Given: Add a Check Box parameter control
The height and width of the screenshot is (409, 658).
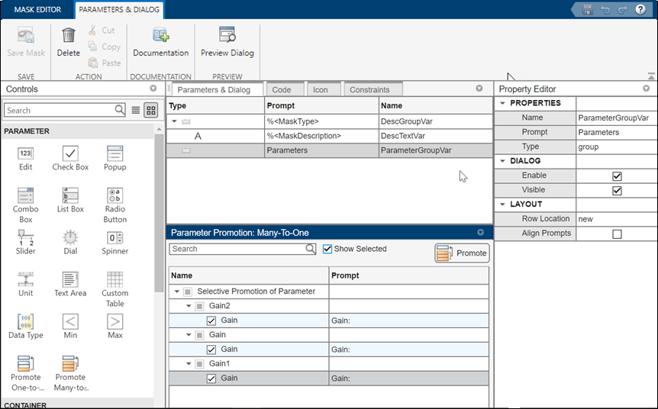Looking at the screenshot, I should [x=70, y=154].
